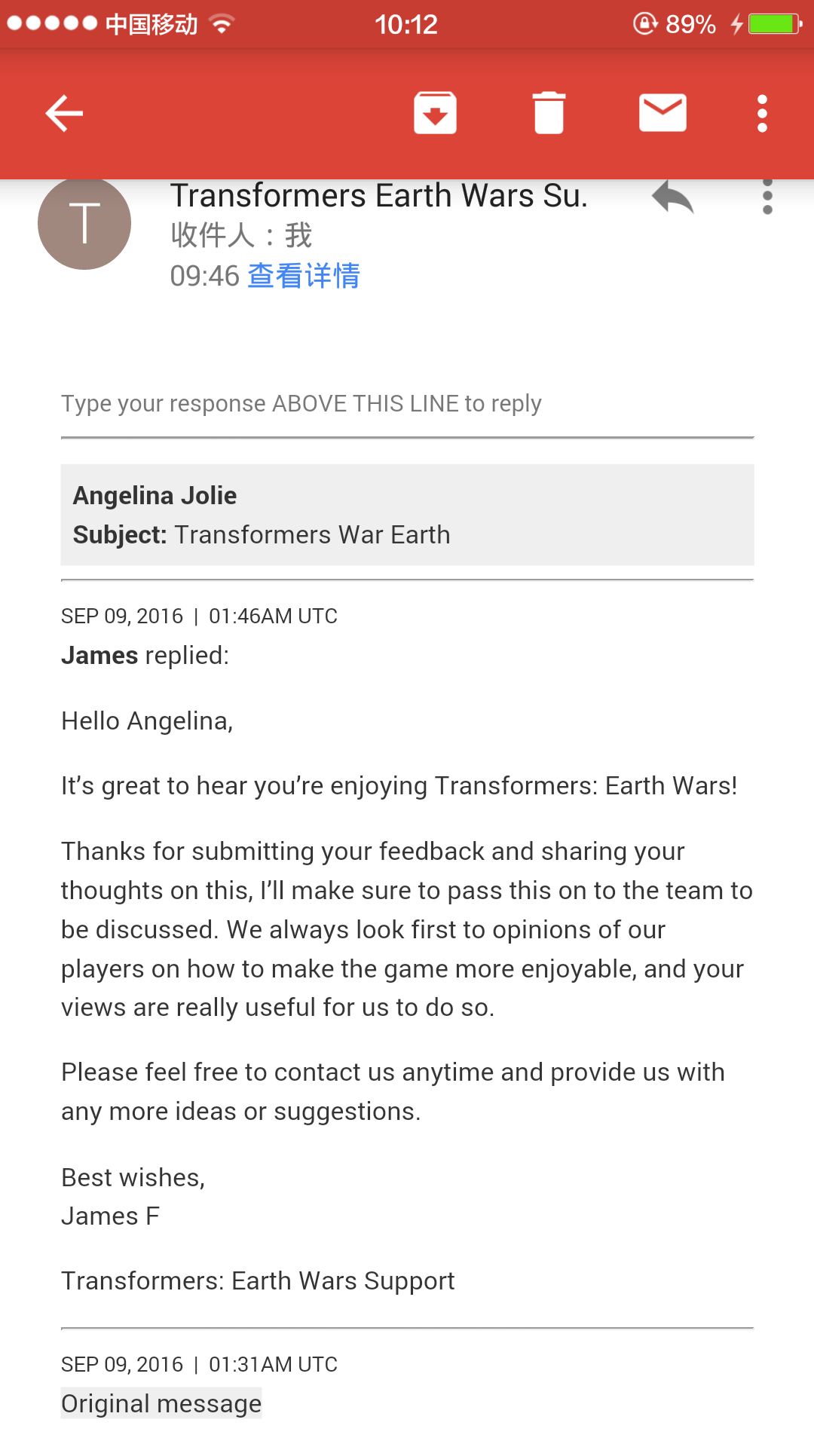The image size is (814, 1447).
Task: Open the 查看详情 details link
Action: point(304,276)
